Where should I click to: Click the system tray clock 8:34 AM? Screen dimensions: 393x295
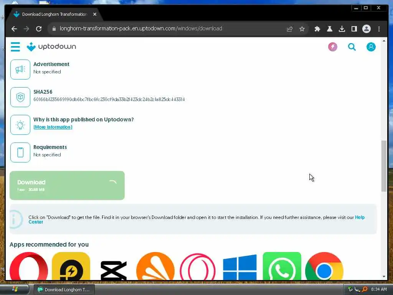coord(379,289)
